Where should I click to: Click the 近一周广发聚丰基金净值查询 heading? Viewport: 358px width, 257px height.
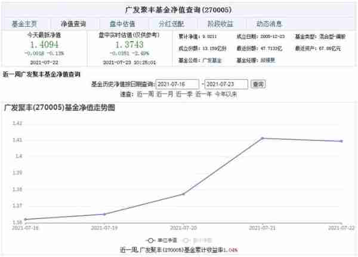(42, 74)
